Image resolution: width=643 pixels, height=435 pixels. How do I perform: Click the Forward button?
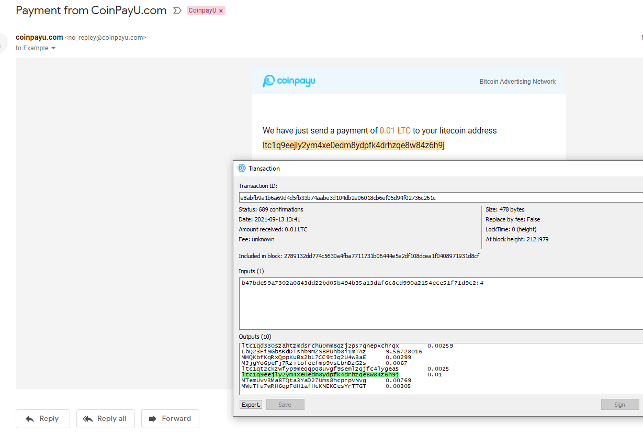170,418
